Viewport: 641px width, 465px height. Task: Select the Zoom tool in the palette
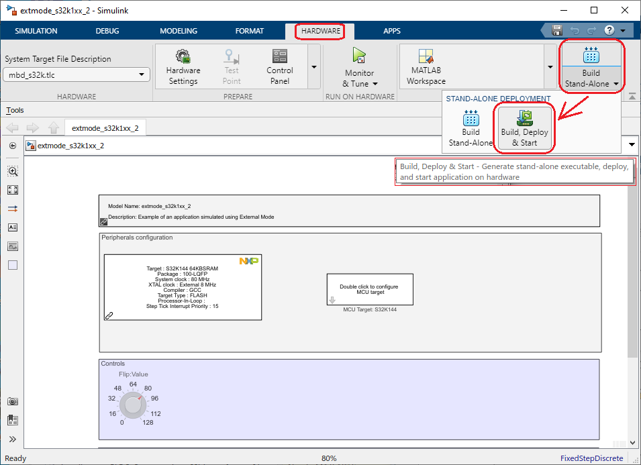(12, 171)
